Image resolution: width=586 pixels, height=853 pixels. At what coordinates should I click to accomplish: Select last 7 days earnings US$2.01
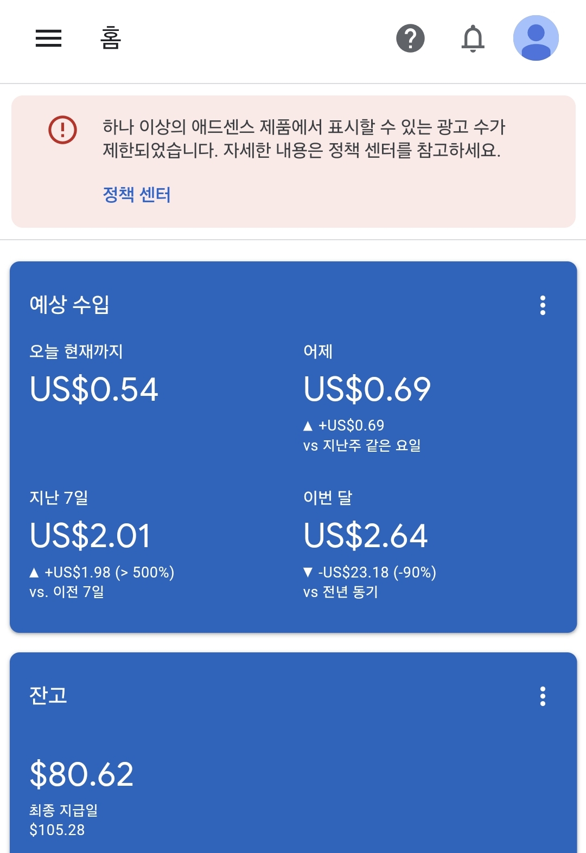90,536
